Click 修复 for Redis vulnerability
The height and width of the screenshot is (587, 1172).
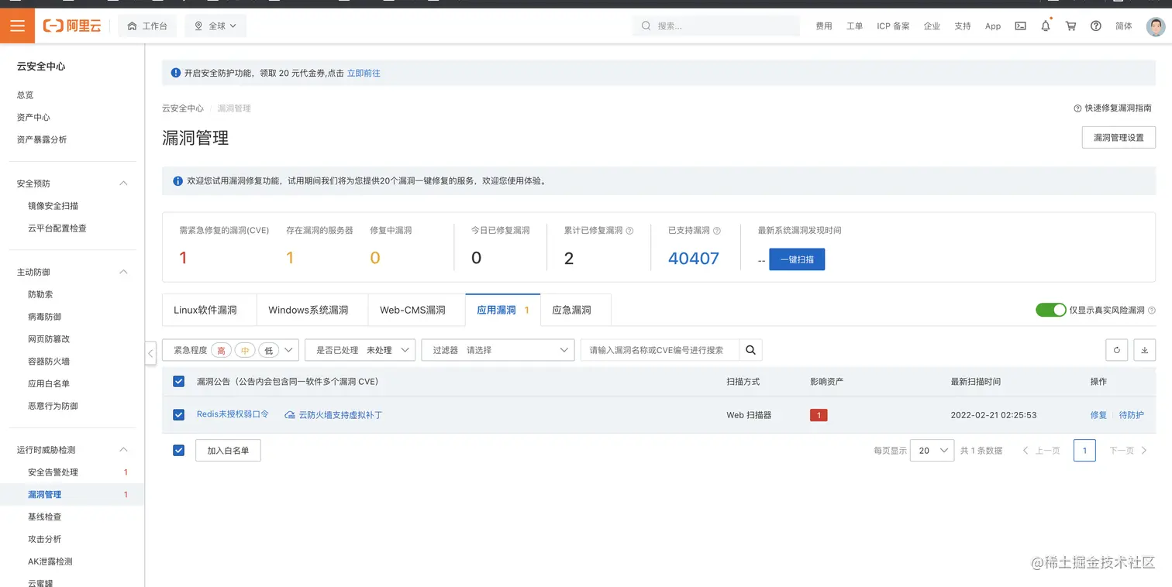[1098, 415]
